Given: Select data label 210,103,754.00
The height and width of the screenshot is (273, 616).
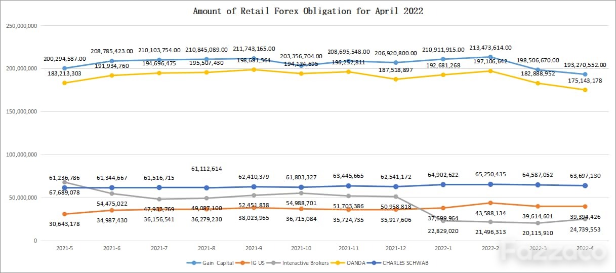Looking at the screenshot, I should pyautogui.click(x=159, y=50).
